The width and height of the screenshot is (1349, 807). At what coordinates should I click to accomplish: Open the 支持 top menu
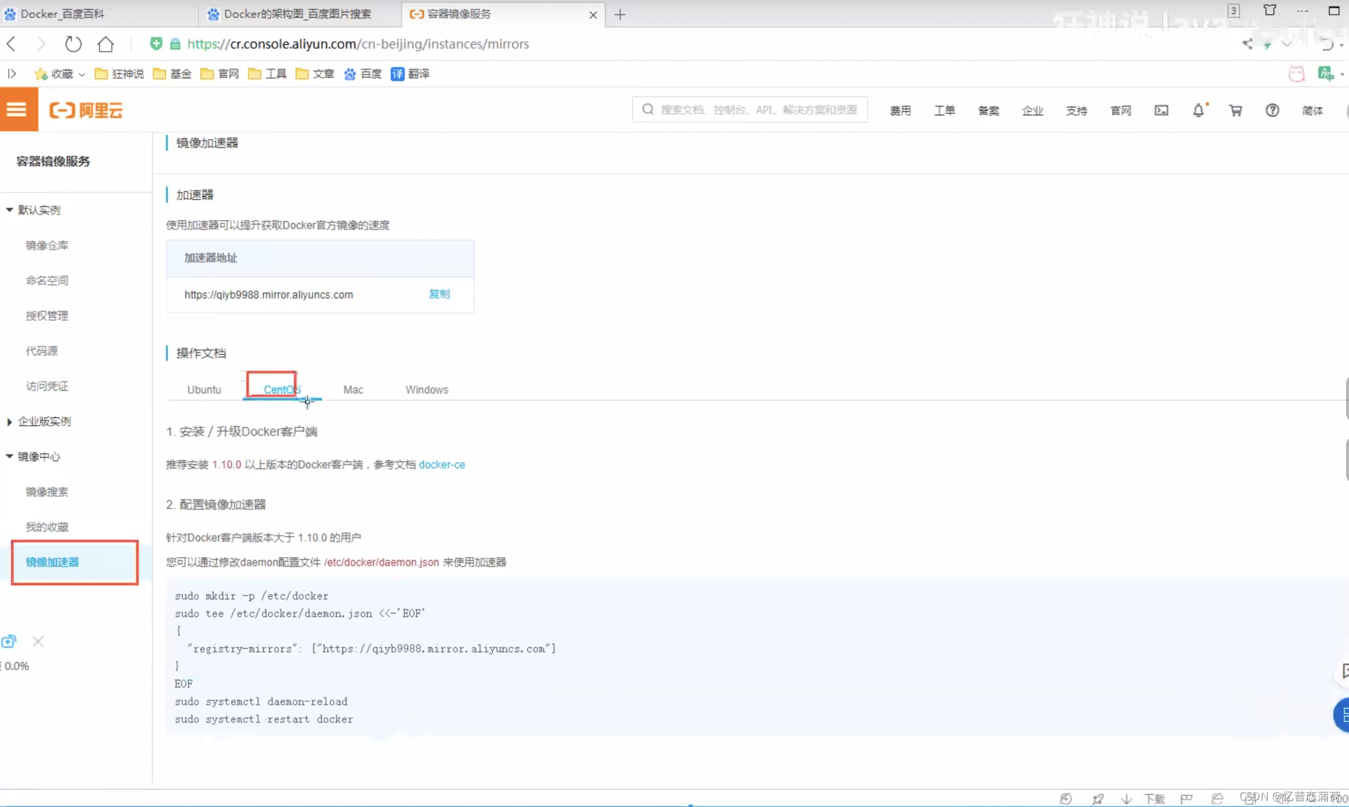pyautogui.click(x=1077, y=110)
